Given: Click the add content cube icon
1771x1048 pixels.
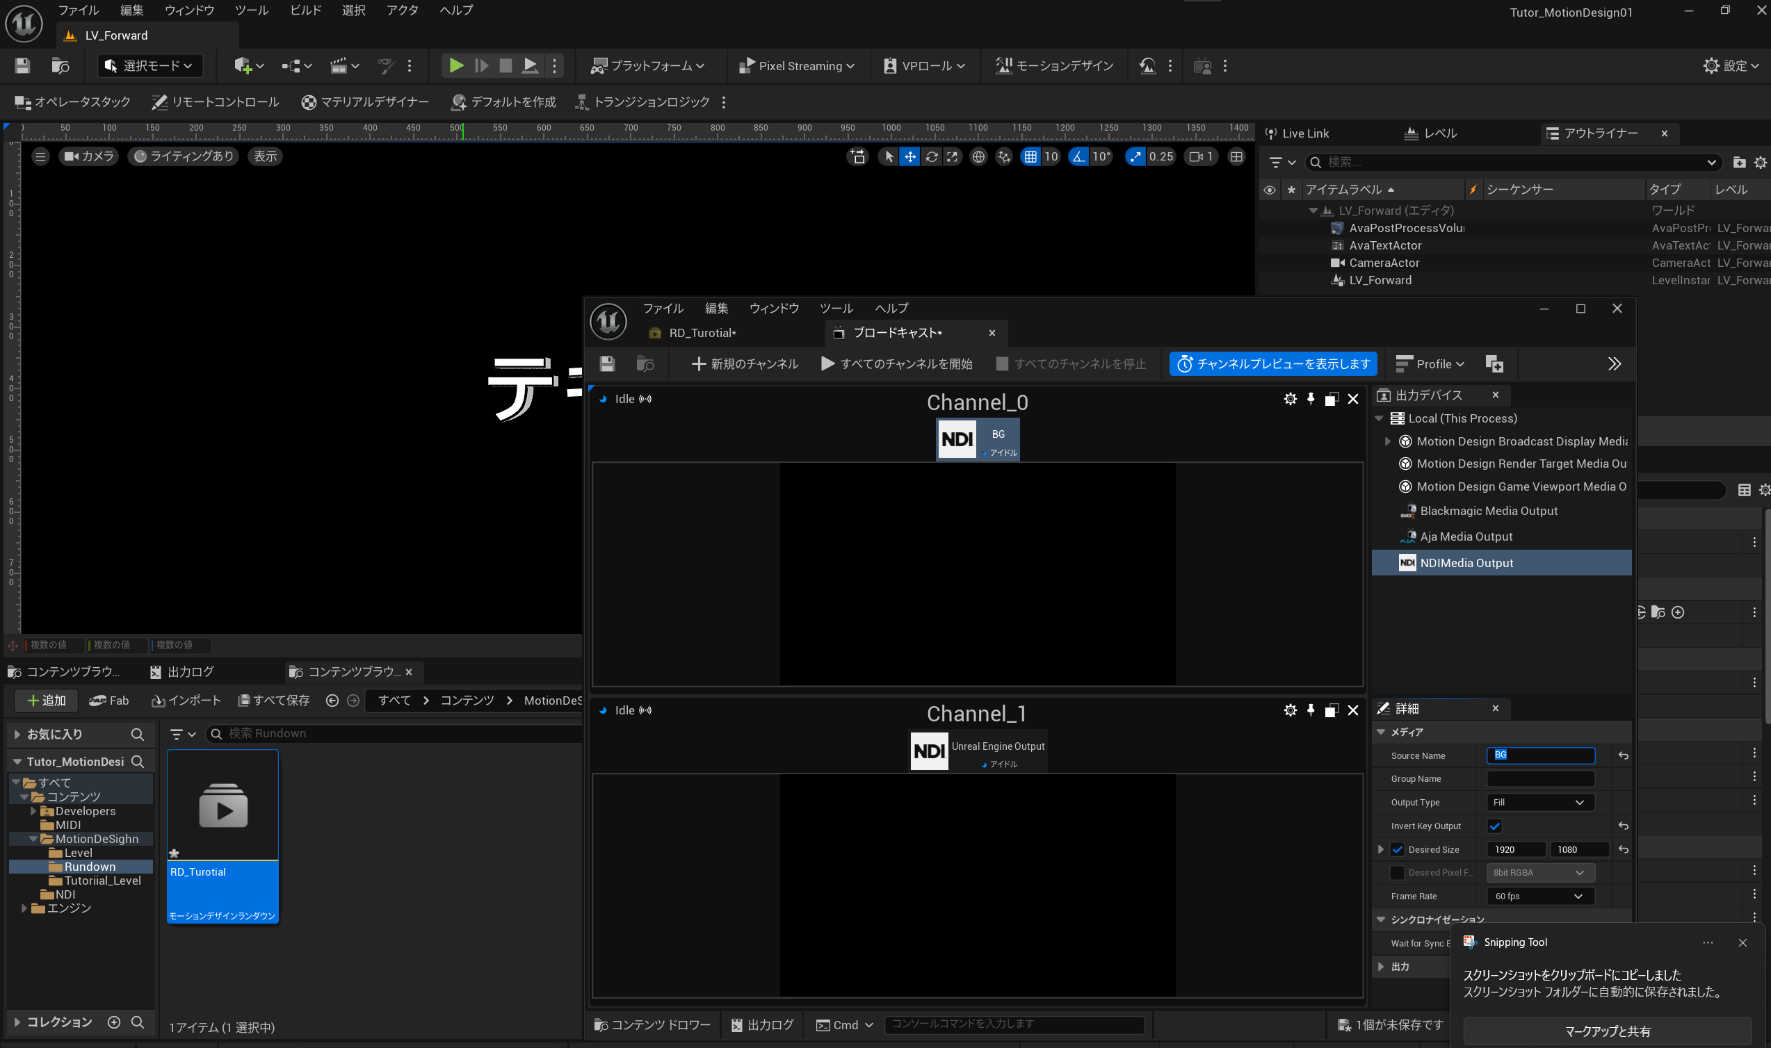Looking at the screenshot, I should pos(242,66).
